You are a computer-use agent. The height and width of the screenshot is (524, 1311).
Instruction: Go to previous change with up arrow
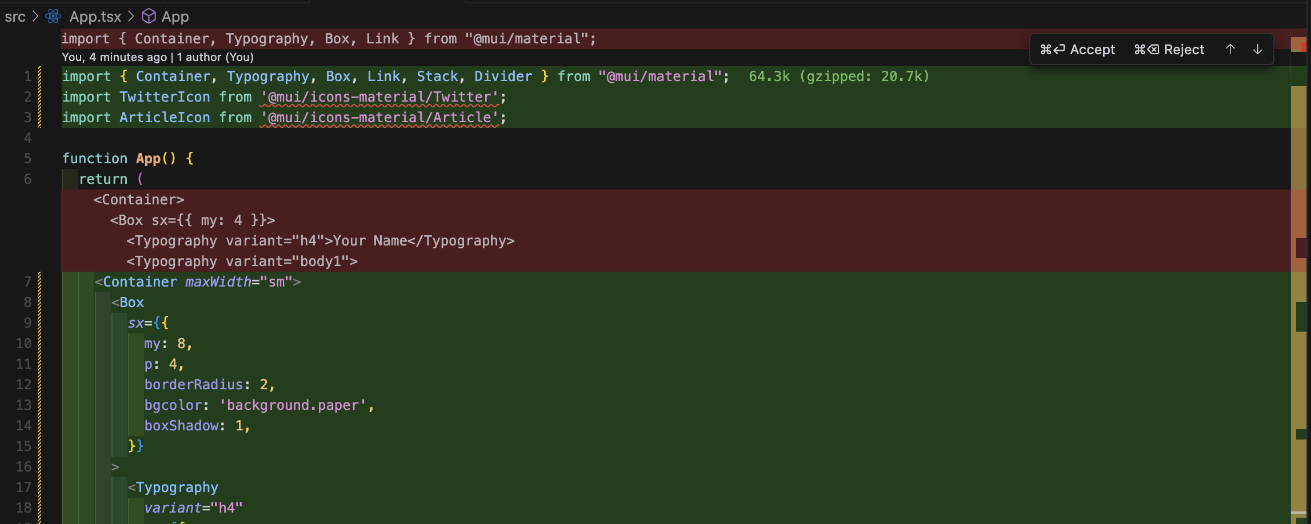coord(1230,50)
